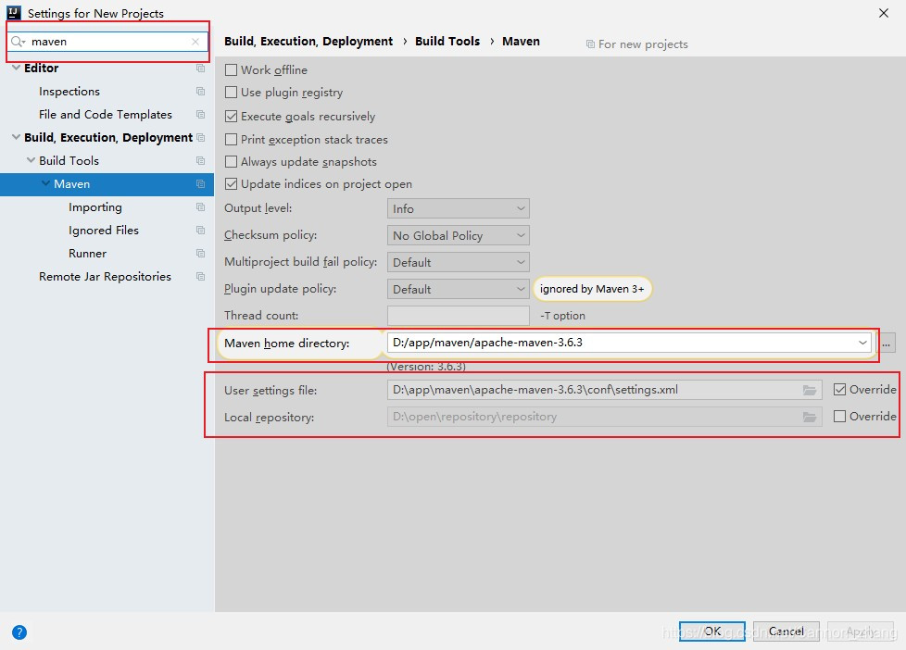Click Build Tools in the breadcrumb
The width and height of the screenshot is (906, 650).
tap(447, 41)
